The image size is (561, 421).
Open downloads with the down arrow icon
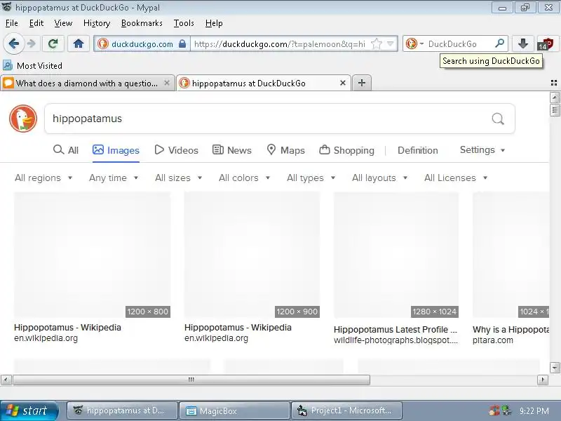click(x=522, y=44)
